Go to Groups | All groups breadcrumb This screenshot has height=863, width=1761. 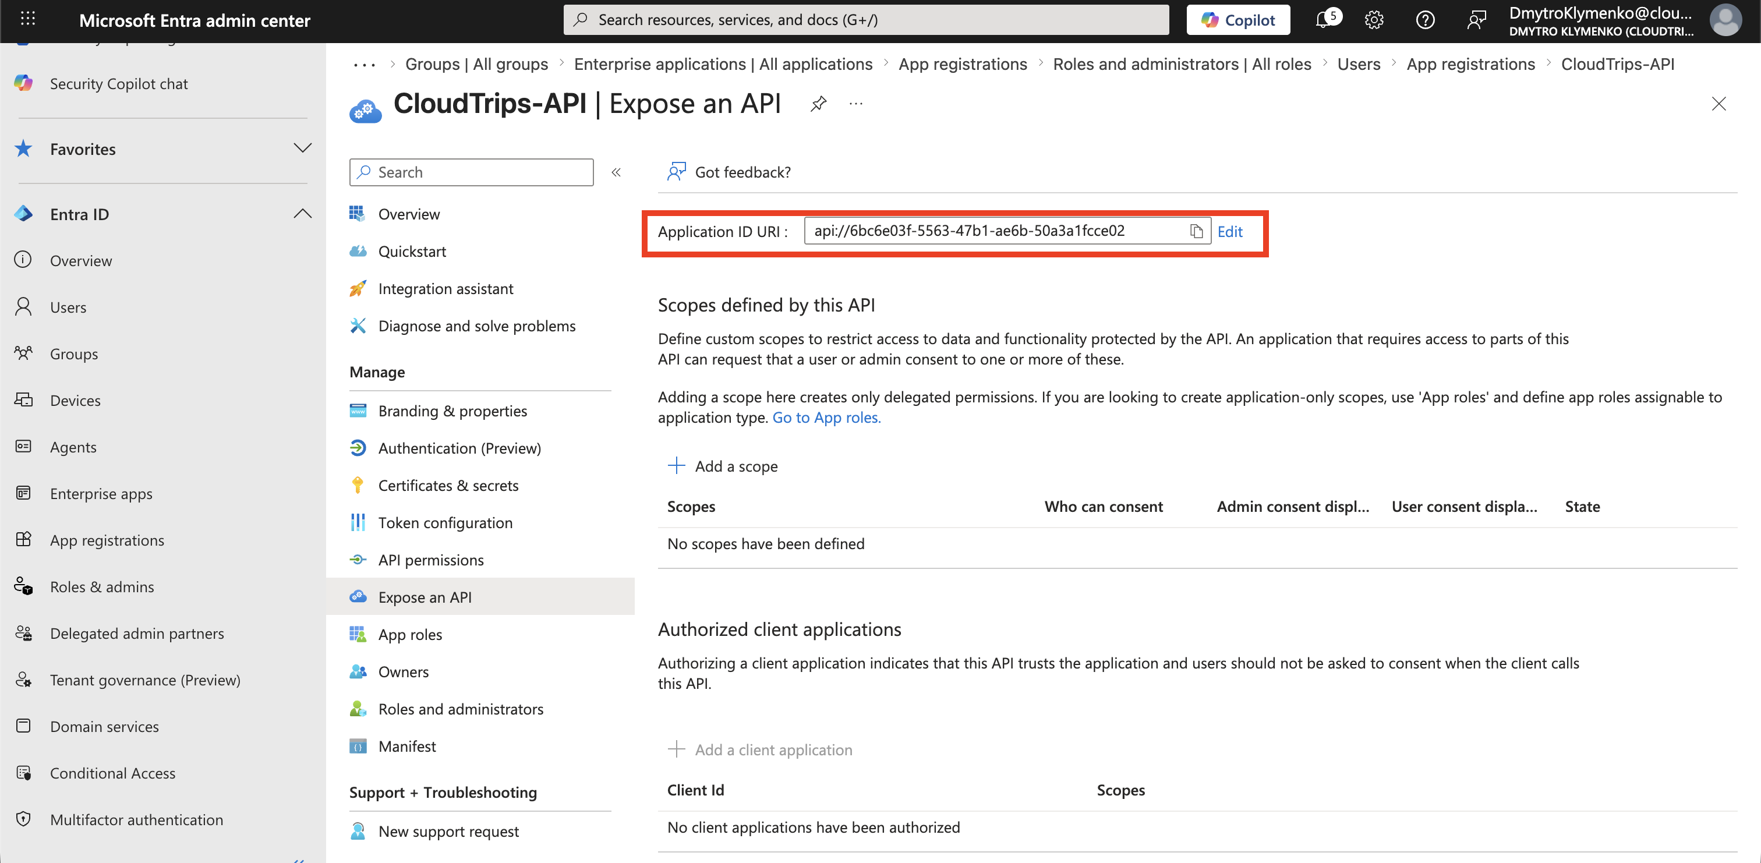point(476,63)
